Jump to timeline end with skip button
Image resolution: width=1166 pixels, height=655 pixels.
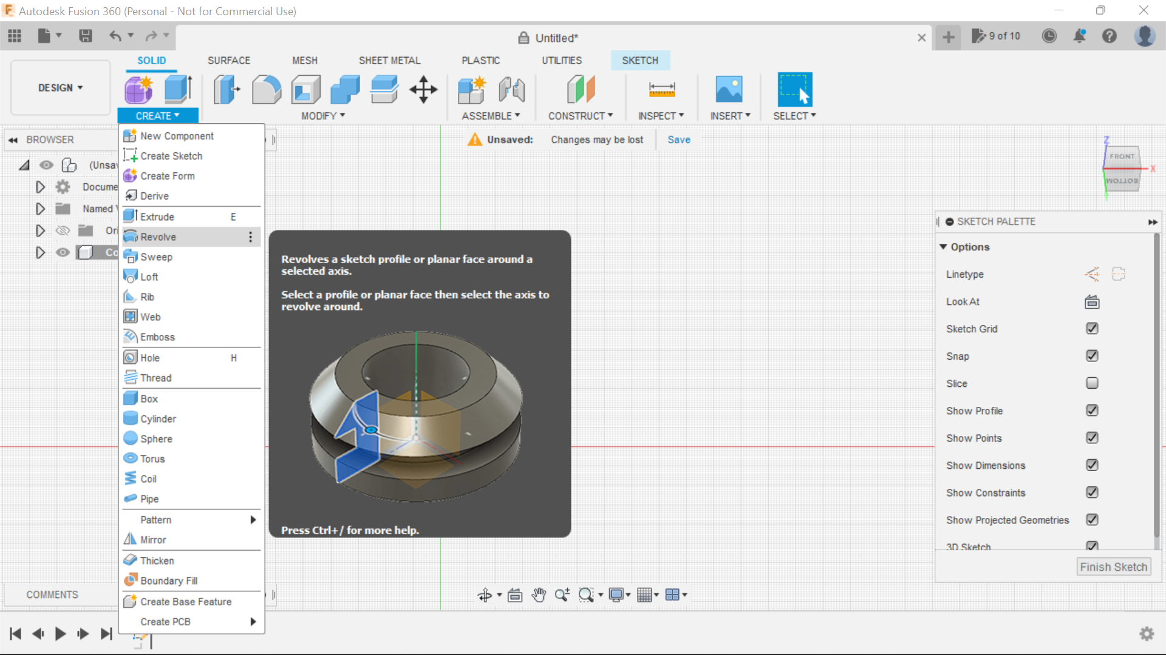[x=106, y=633]
